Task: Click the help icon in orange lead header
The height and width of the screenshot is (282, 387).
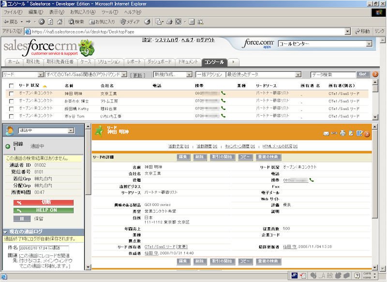Action: click(x=367, y=134)
